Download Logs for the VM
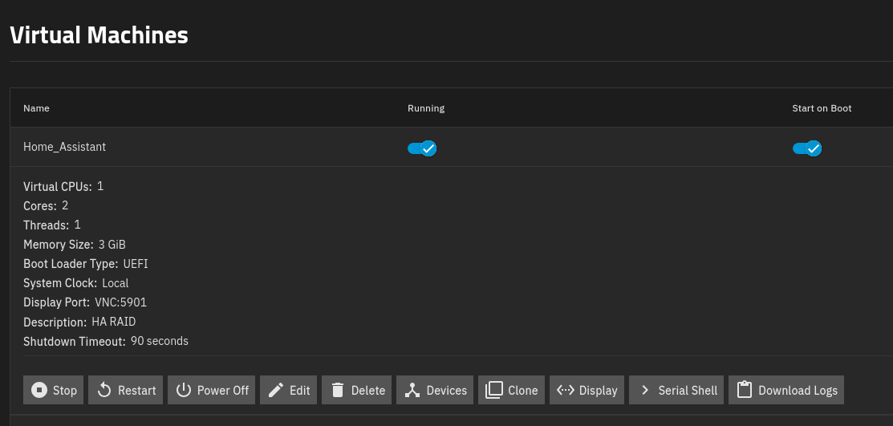Image resolution: width=893 pixels, height=426 pixels. [x=786, y=390]
